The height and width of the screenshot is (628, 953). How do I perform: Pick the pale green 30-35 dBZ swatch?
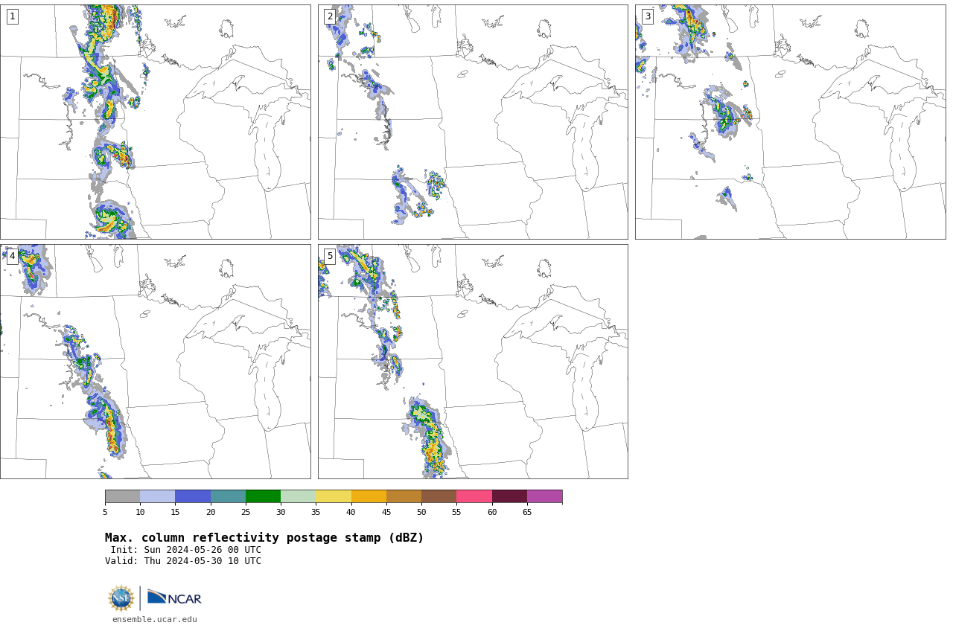299,496
